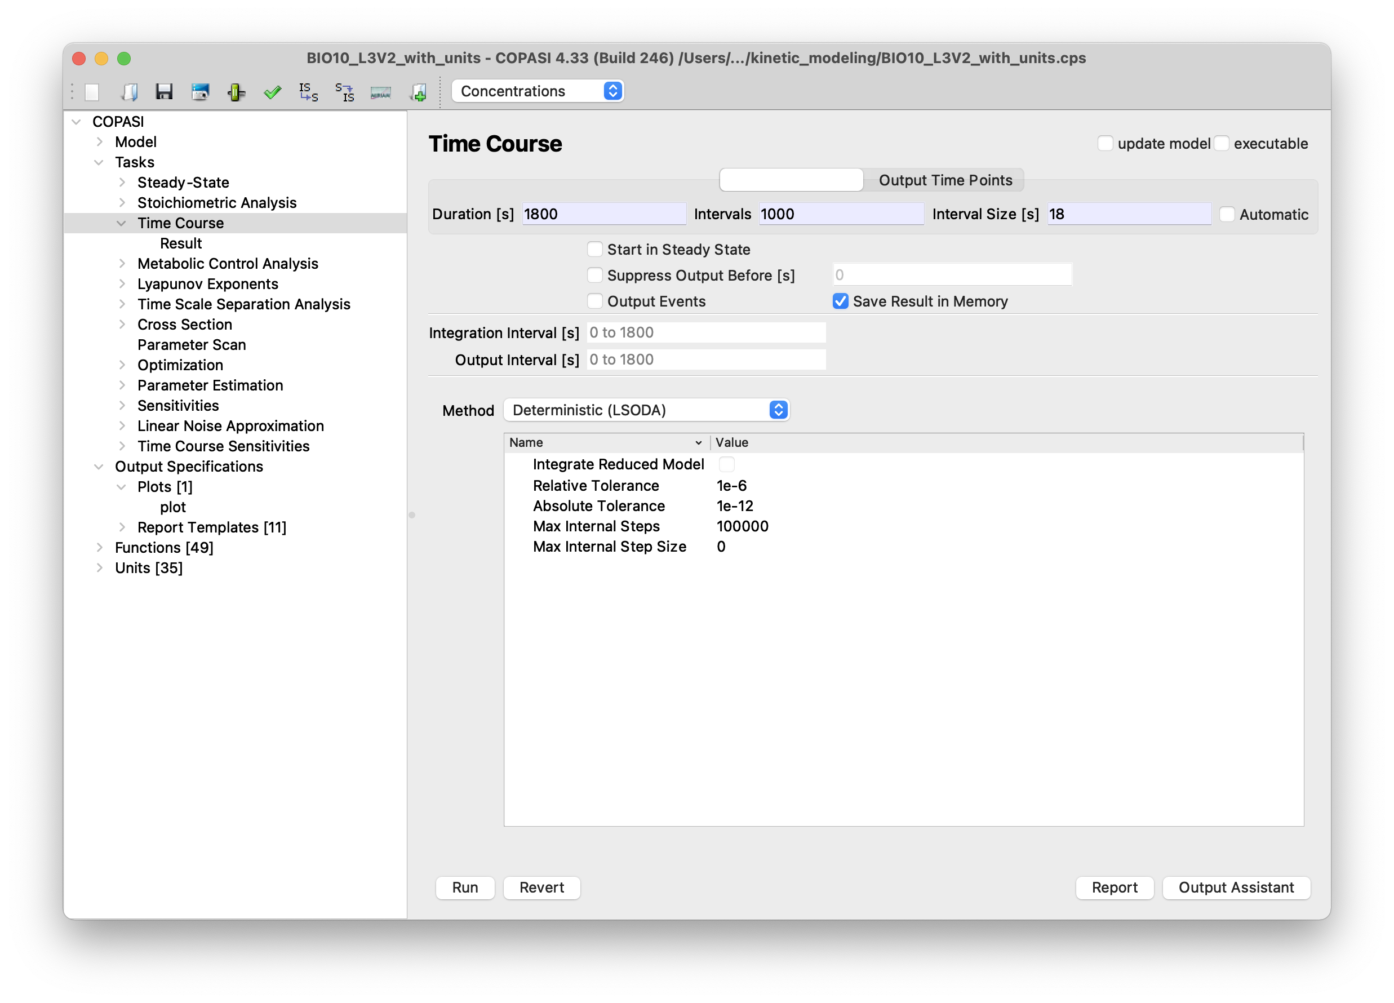Click the MIRIAM toolbar icon
The height and width of the screenshot is (1003, 1394).
380,92
